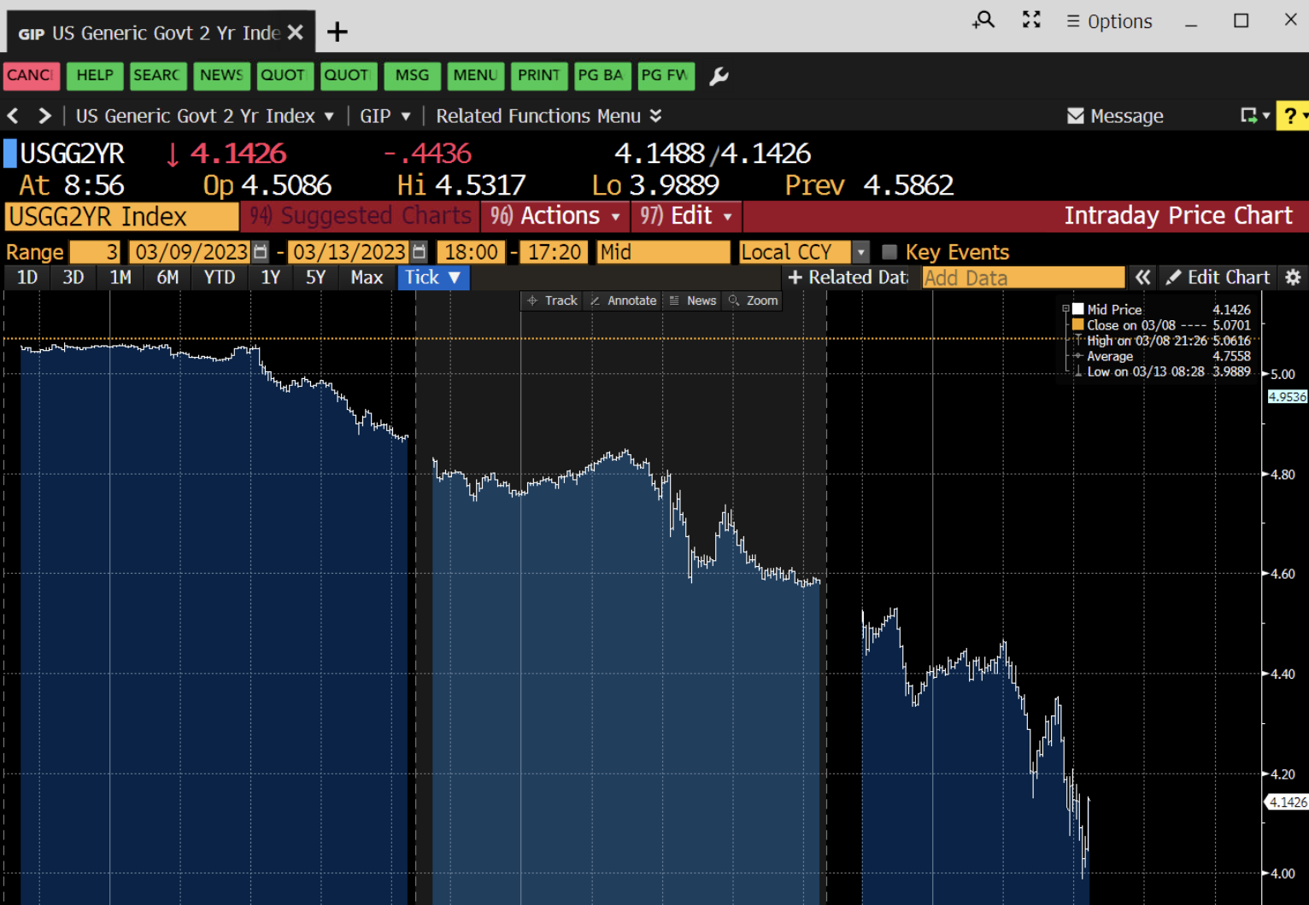
Task: Click the magnifier search icon at top
Action: (984, 20)
